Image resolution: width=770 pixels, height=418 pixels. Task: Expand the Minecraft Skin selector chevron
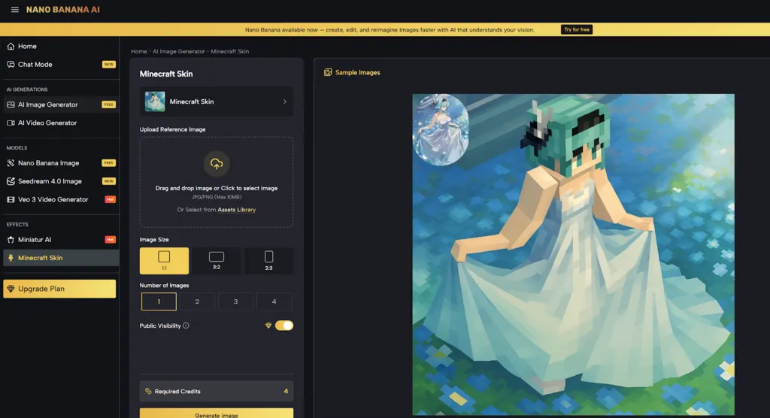pyautogui.click(x=285, y=101)
